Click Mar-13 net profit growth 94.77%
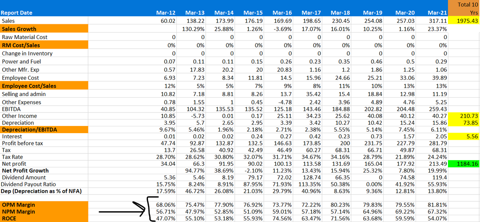The height and width of the screenshot is (222, 480). tap(195, 171)
